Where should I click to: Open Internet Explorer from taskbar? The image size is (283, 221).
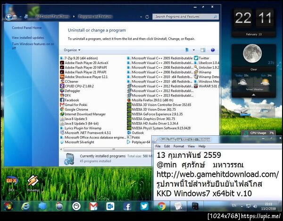[x=25, y=206]
